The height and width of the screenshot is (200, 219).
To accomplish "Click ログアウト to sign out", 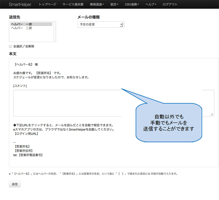I will (170, 4).
